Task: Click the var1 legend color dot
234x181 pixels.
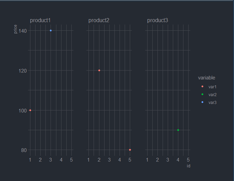Action: pyautogui.click(x=202, y=86)
